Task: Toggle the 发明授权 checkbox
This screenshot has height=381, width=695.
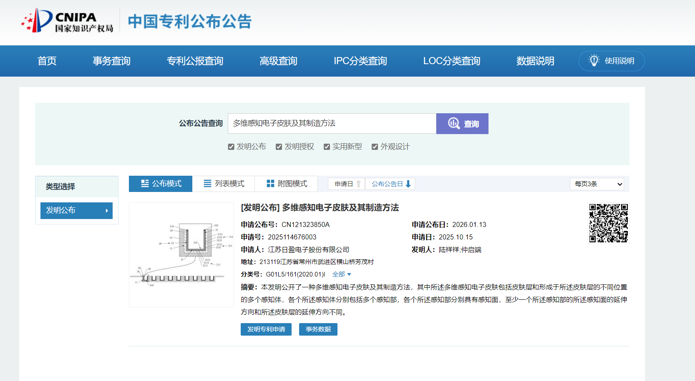Action: click(279, 147)
